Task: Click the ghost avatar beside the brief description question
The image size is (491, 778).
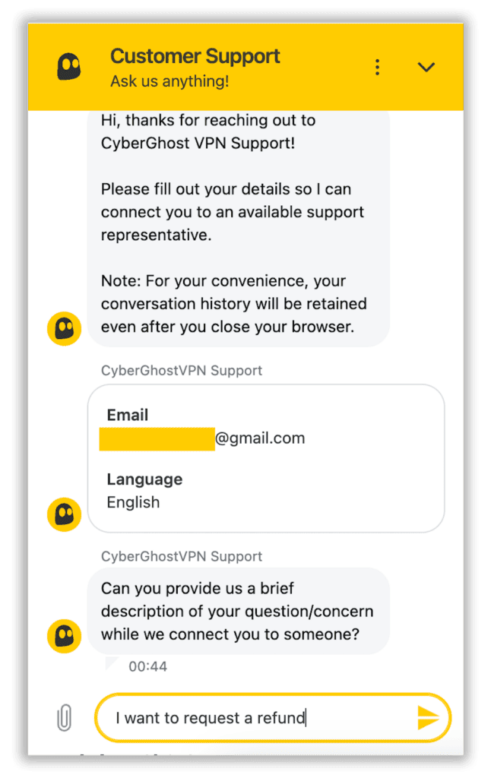Action: [65, 635]
